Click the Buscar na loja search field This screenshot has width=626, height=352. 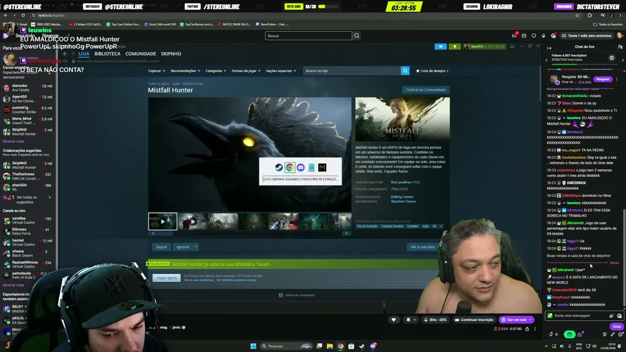[352, 71]
